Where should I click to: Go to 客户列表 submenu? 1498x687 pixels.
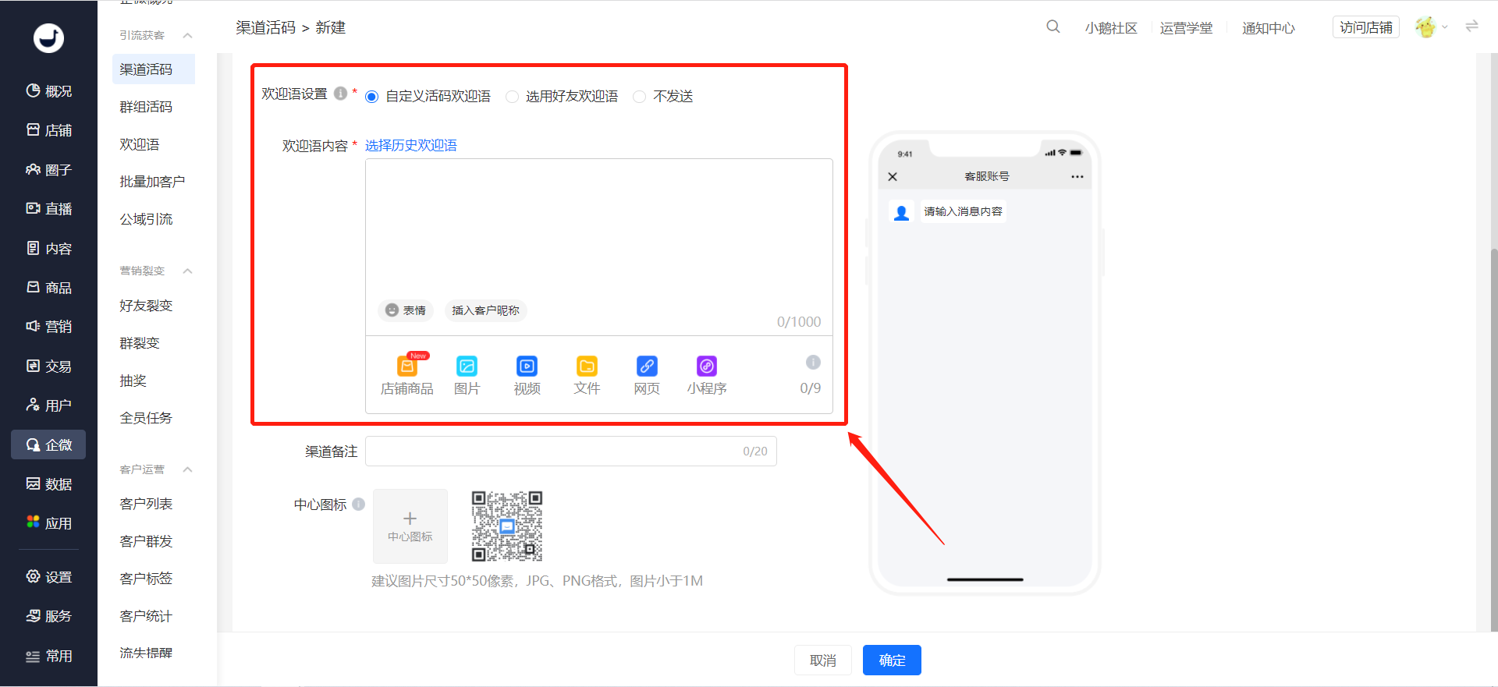[x=146, y=504]
